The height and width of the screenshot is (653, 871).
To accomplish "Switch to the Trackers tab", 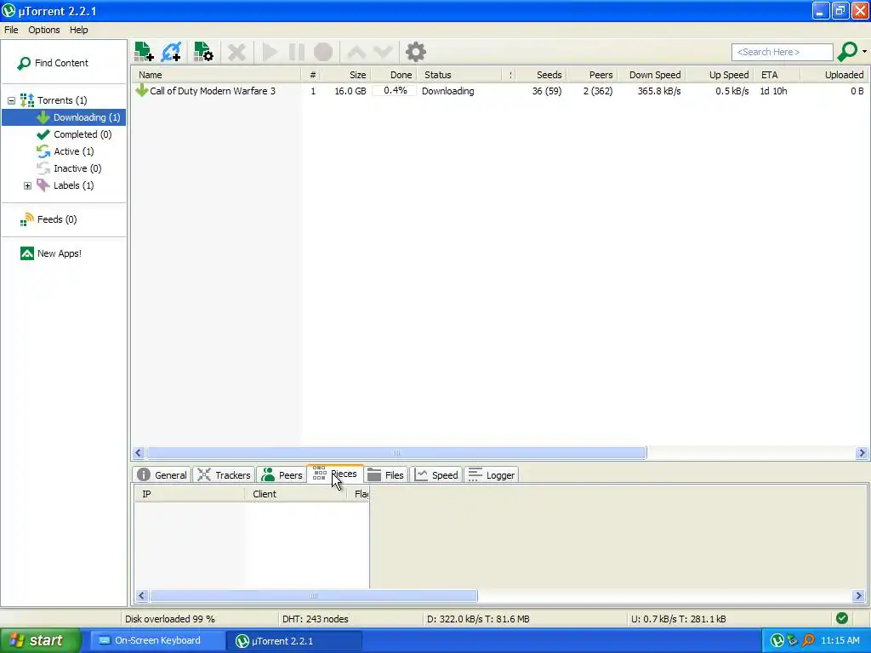I will (x=224, y=475).
